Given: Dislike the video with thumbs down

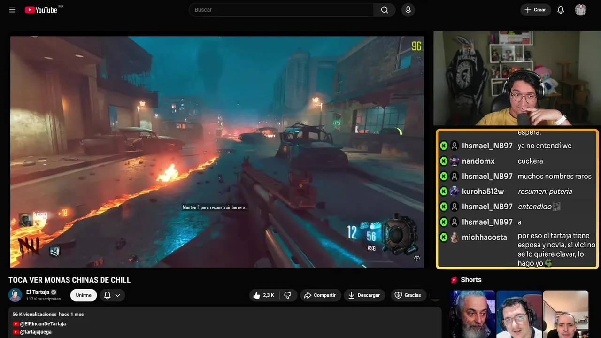Looking at the screenshot, I should (x=288, y=295).
